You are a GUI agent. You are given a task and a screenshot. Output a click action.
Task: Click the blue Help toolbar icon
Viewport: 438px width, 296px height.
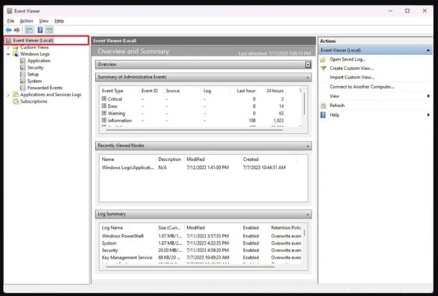point(40,30)
